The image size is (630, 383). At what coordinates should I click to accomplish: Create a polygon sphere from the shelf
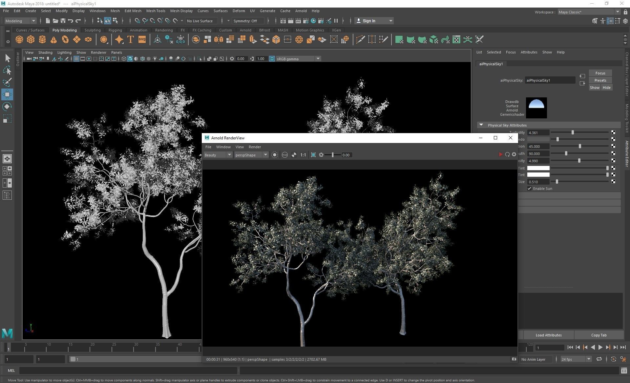19,40
